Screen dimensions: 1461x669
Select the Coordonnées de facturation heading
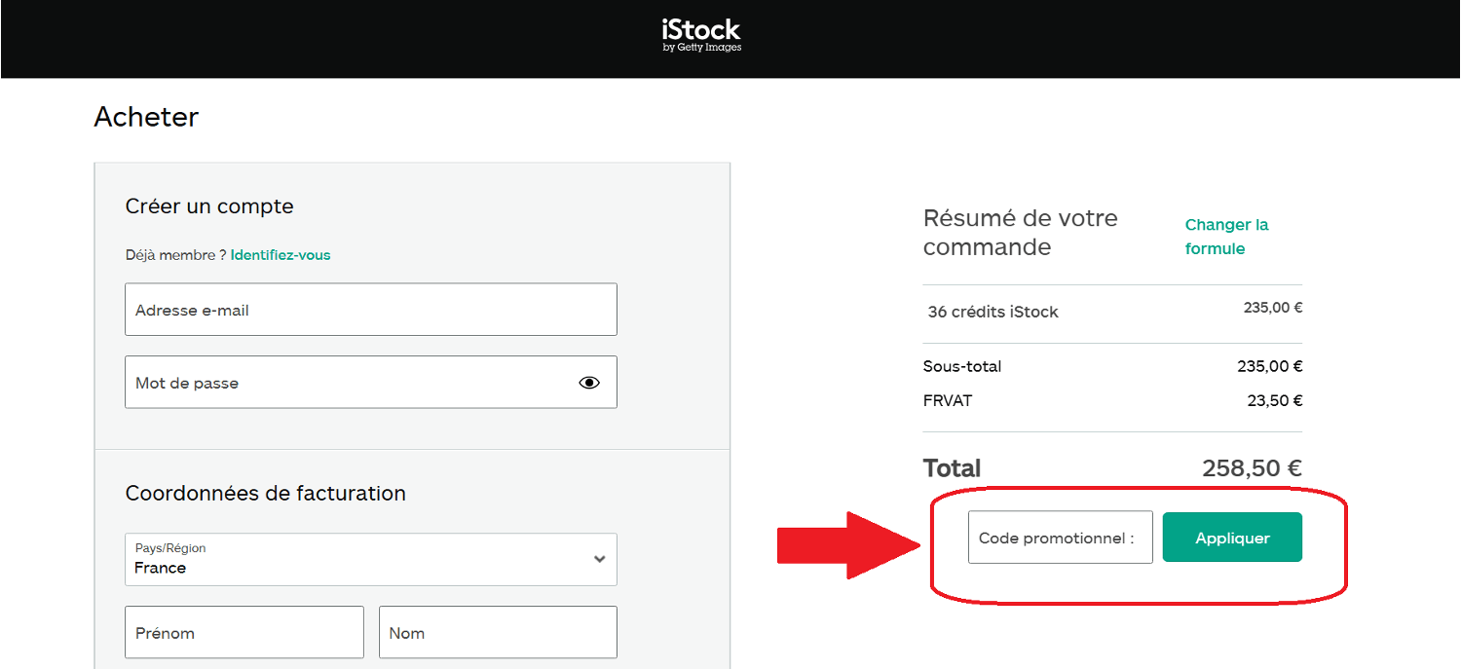point(266,493)
